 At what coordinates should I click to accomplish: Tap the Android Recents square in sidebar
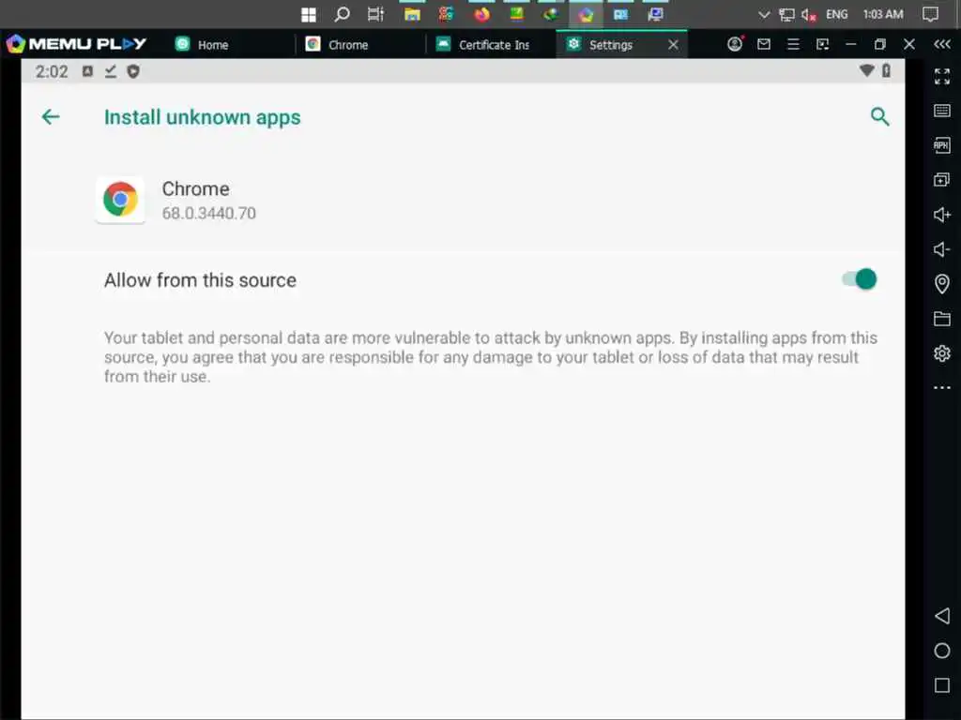(x=942, y=685)
